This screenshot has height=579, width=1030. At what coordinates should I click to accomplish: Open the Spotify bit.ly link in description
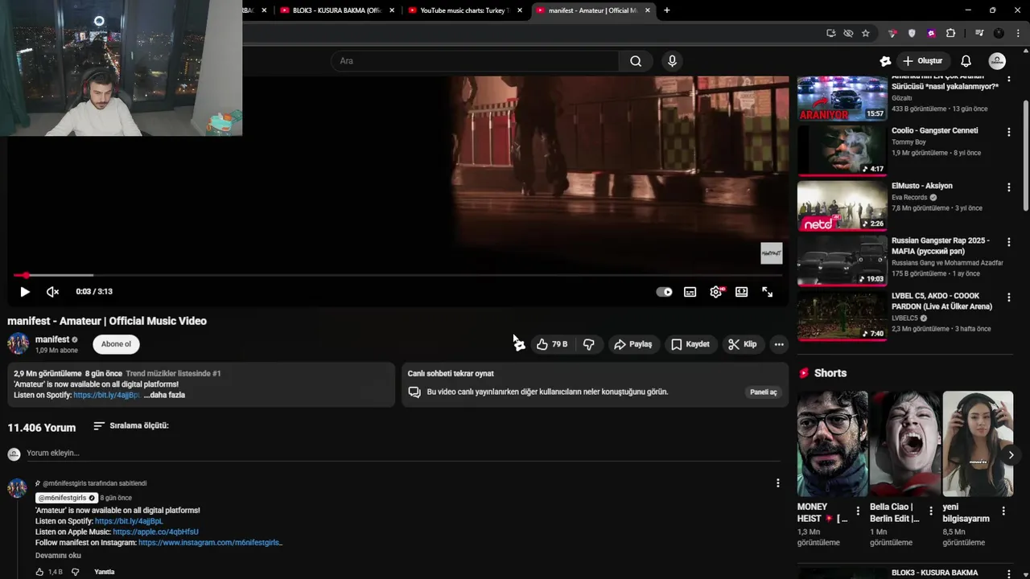coord(106,395)
